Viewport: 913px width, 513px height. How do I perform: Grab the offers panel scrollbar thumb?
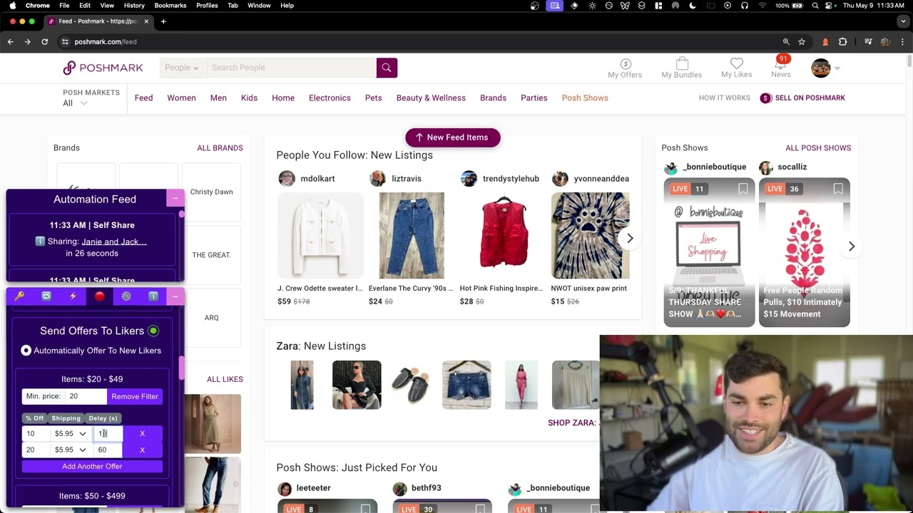[x=182, y=367]
